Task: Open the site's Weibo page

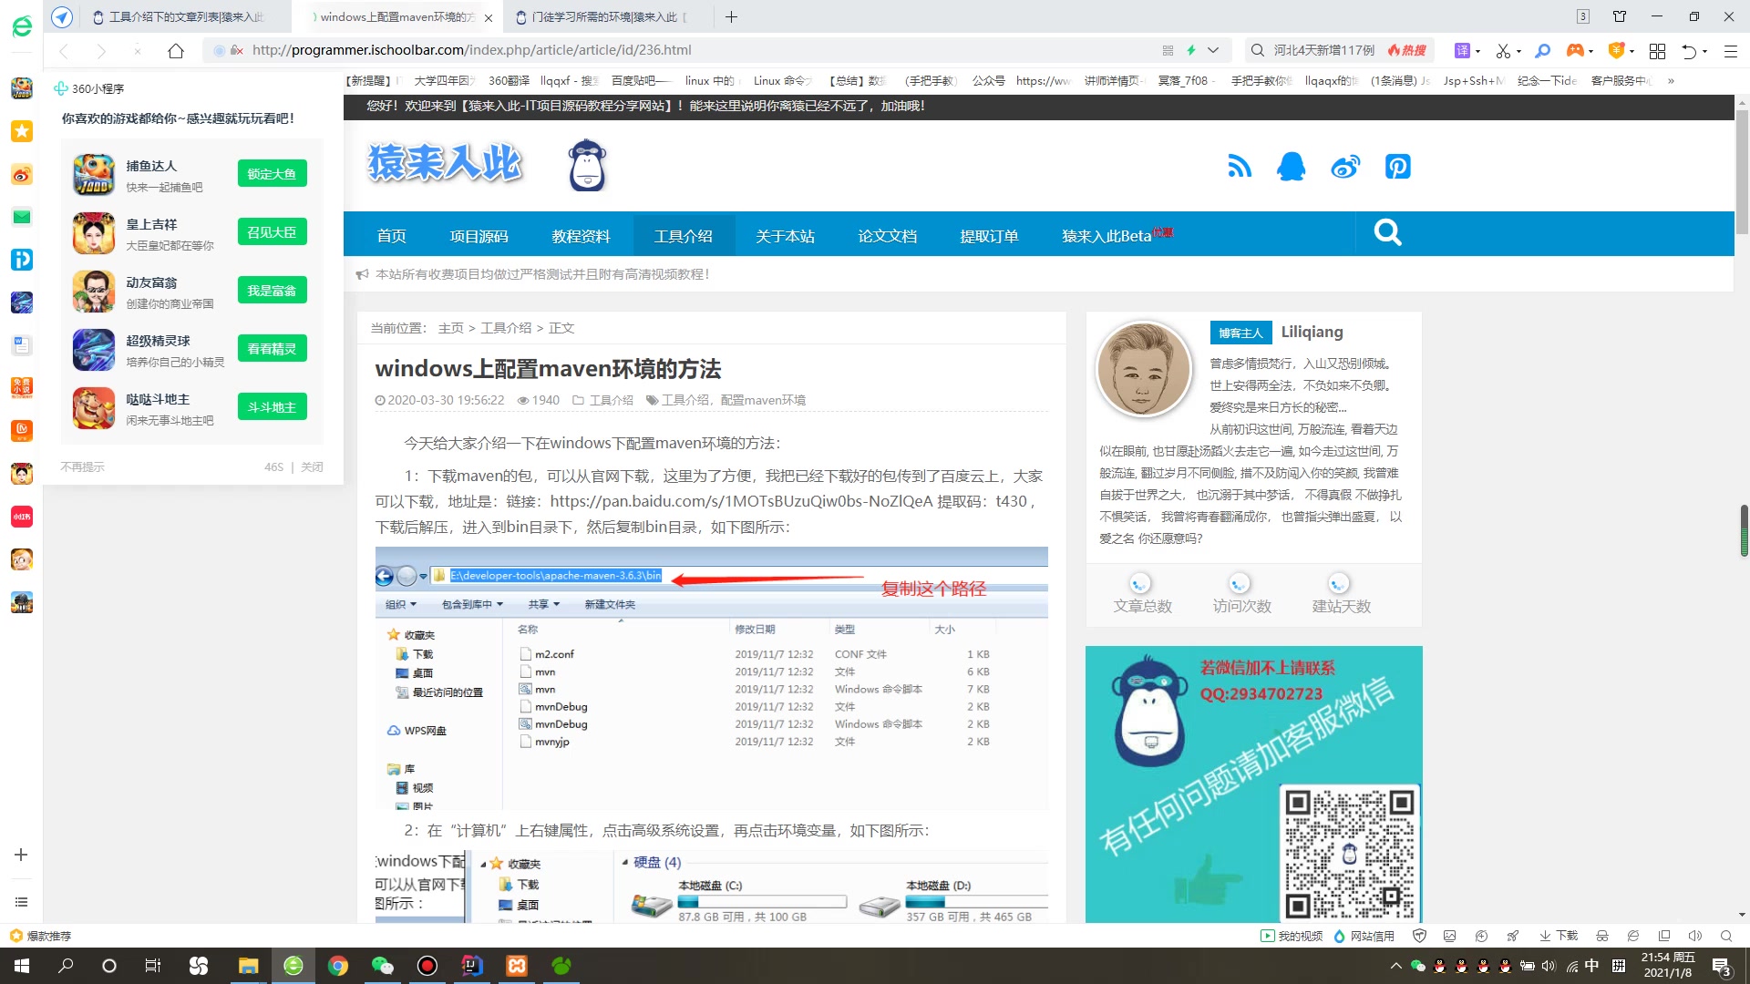Action: (1345, 167)
